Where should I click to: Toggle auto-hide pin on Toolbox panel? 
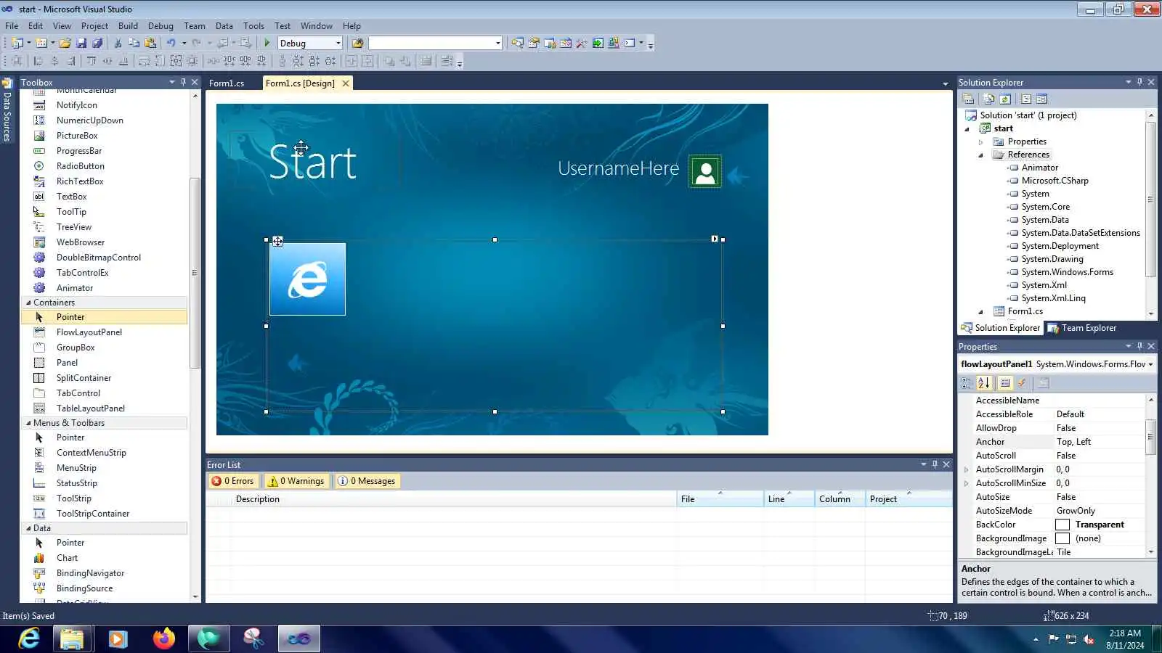tap(183, 82)
